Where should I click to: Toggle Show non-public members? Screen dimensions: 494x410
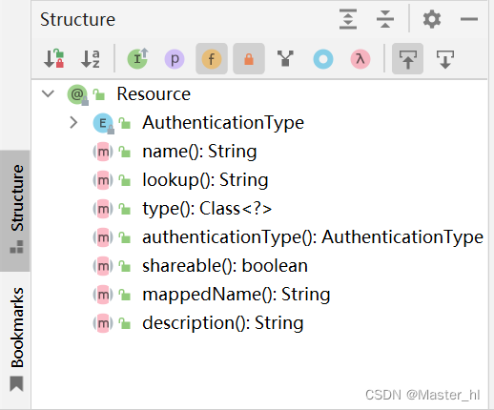249,59
